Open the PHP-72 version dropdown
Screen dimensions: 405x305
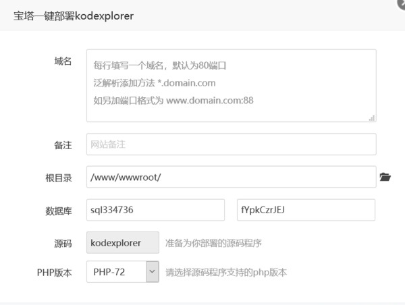pyautogui.click(x=122, y=273)
